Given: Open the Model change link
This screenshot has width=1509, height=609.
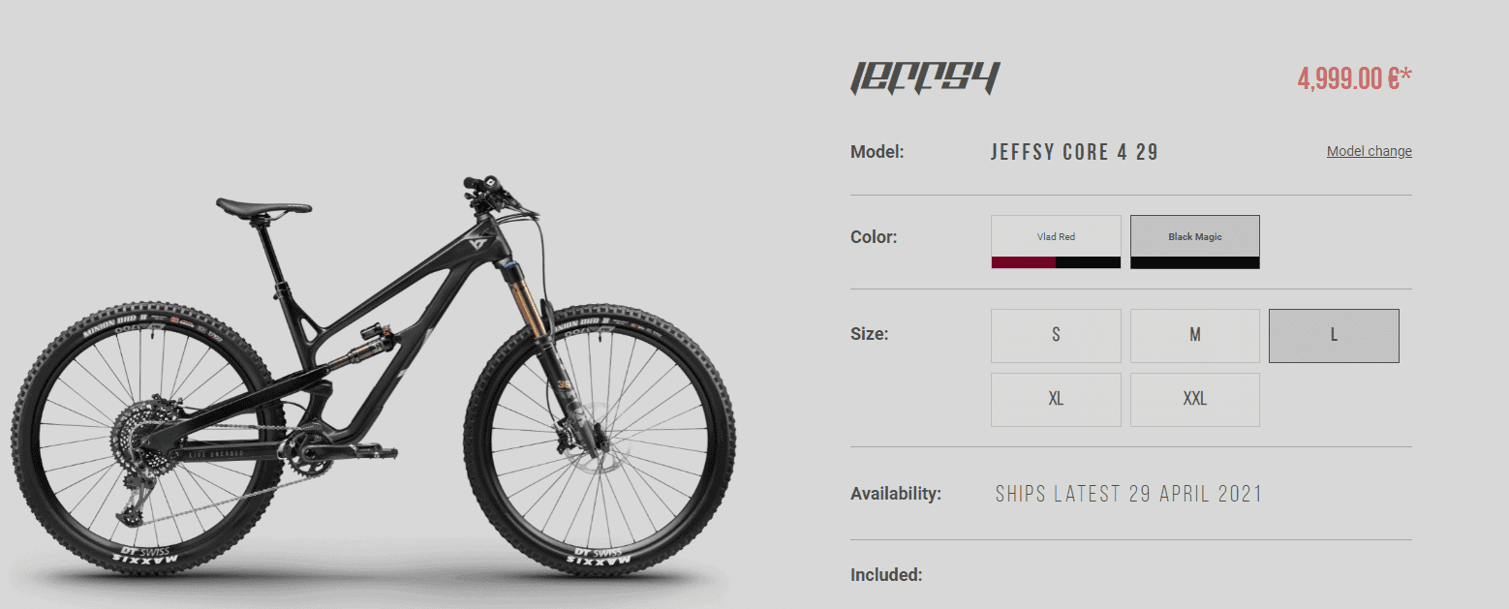Looking at the screenshot, I should click(1369, 151).
